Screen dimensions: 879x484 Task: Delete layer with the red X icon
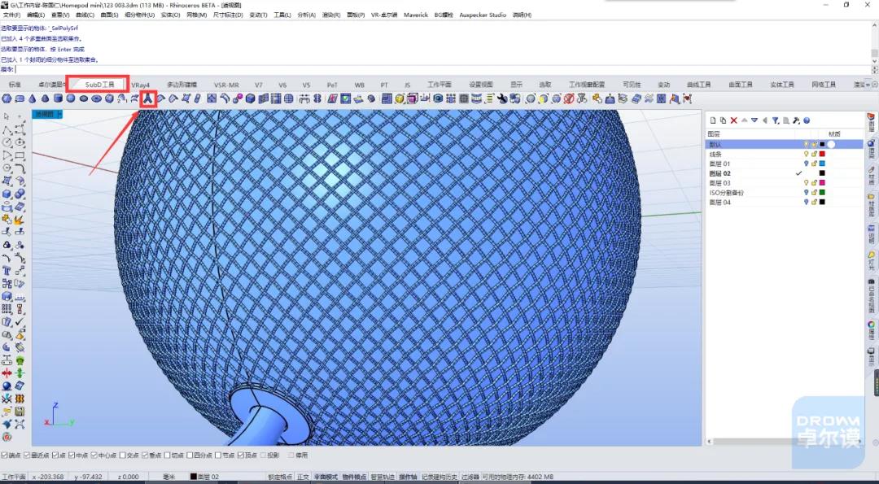(733, 120)
